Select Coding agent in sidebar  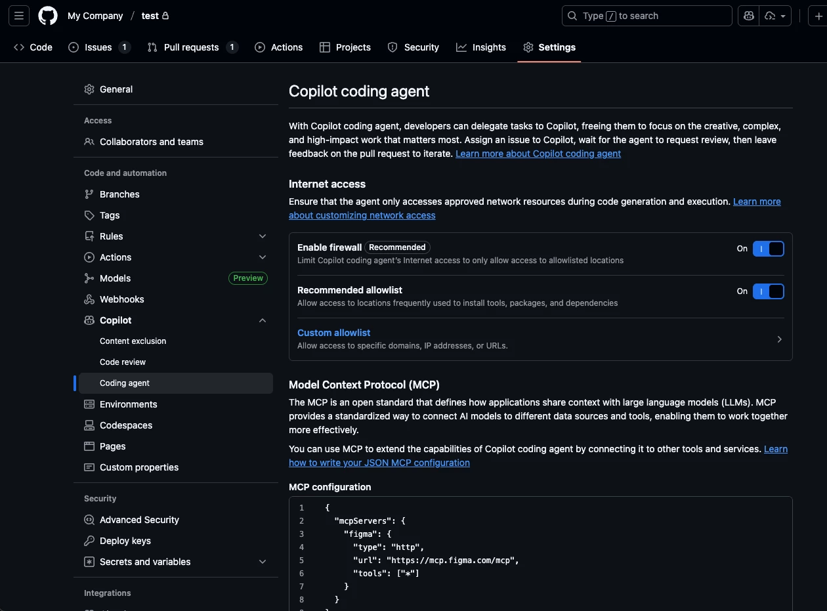point(176,383)
